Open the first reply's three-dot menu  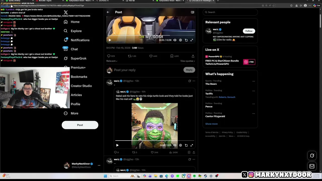point(194,81)
